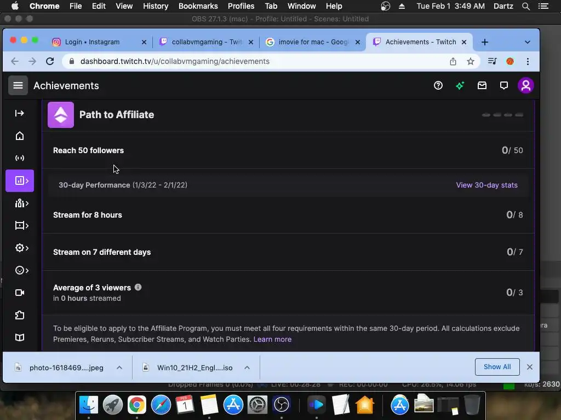Reload the Twitch dashboard page
The image size is (561, 420).
(x=50, y=61)
